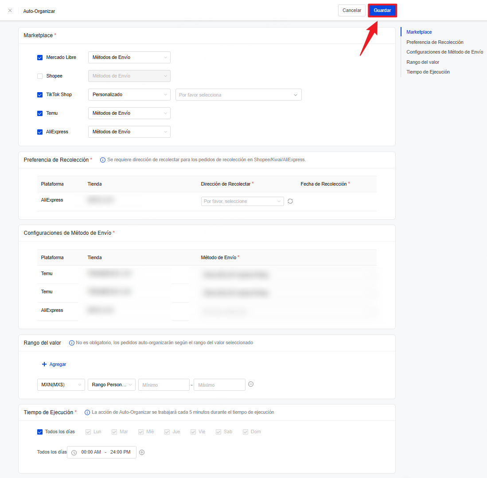Click the refresh icon next to Dirección de Recolectar
Image resolution: width=487 pixels, height=478 pixels.
tap(290, 201)
